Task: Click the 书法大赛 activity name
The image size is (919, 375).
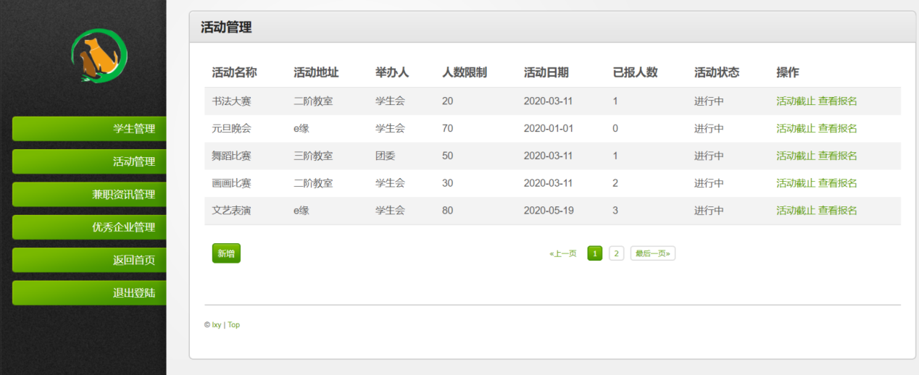Action: 231,101
